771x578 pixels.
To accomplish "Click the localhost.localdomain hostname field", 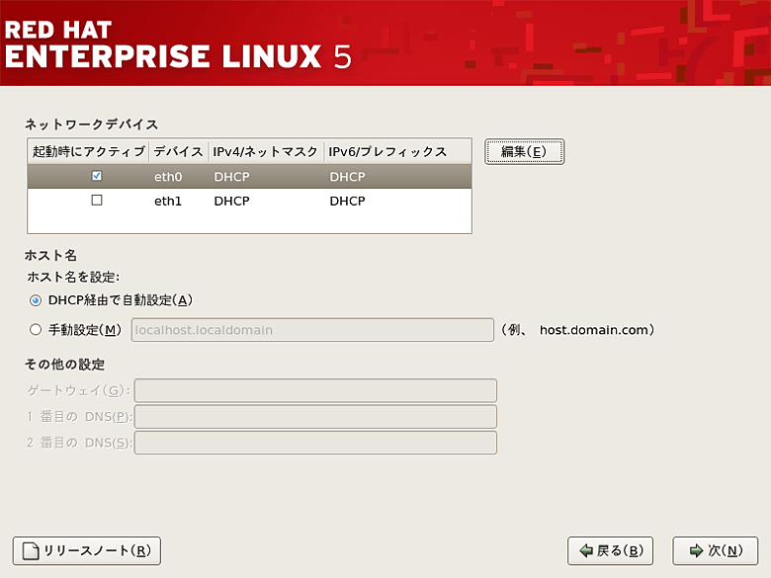I will click(311, 330).
